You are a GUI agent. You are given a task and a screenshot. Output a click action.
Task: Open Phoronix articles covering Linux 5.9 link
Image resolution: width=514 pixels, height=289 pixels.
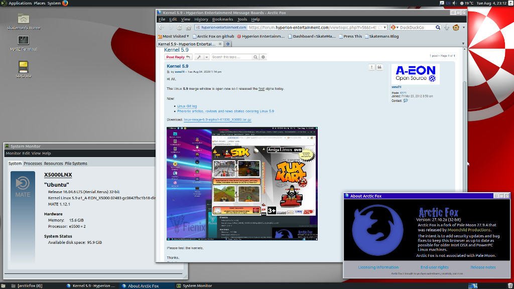pyautogui.click(x=225, y=111)
